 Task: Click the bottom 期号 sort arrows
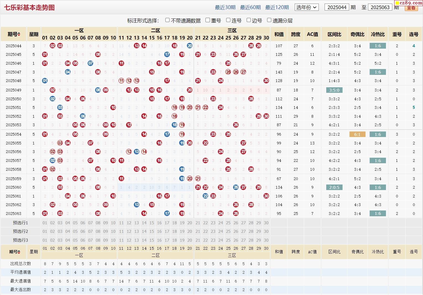click(x=19, y=252)
